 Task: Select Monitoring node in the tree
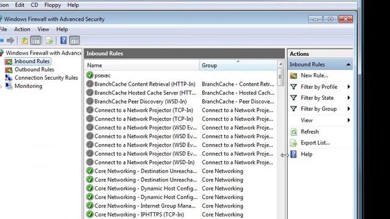[29, 86]
